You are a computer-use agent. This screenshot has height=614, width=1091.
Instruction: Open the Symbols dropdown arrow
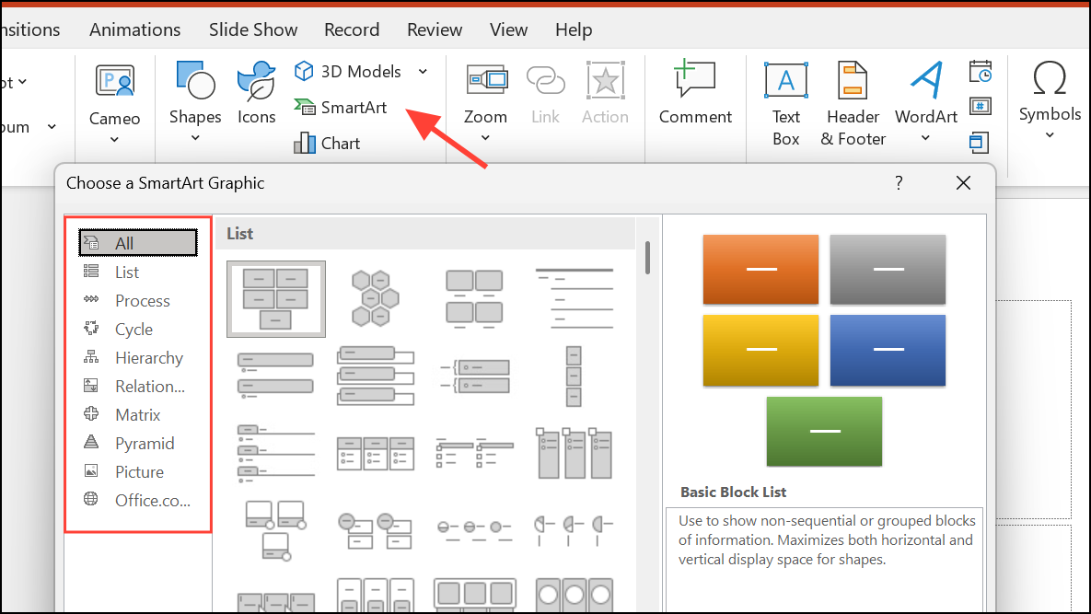coord(1050,134)
